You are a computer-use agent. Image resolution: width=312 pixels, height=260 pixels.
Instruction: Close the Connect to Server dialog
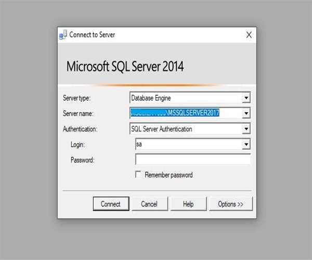click(249, 35)
